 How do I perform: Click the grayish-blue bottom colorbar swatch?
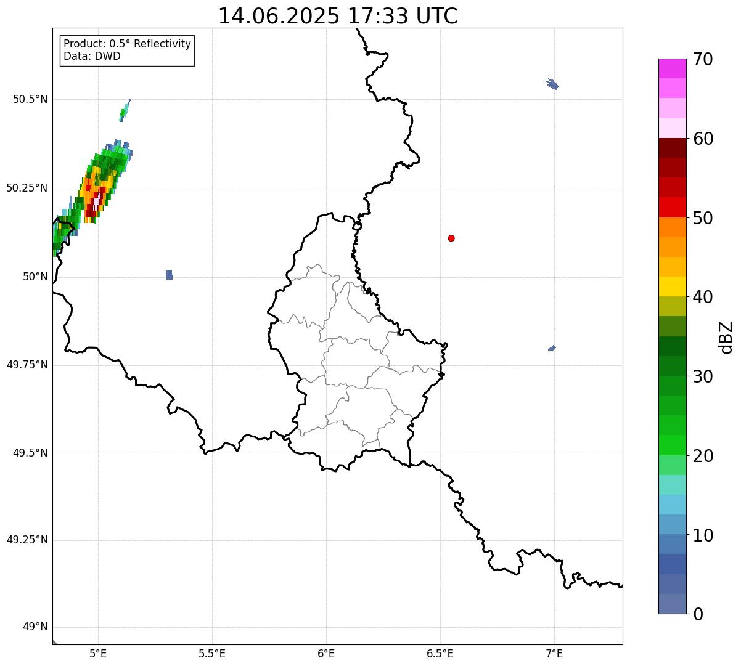672,604
